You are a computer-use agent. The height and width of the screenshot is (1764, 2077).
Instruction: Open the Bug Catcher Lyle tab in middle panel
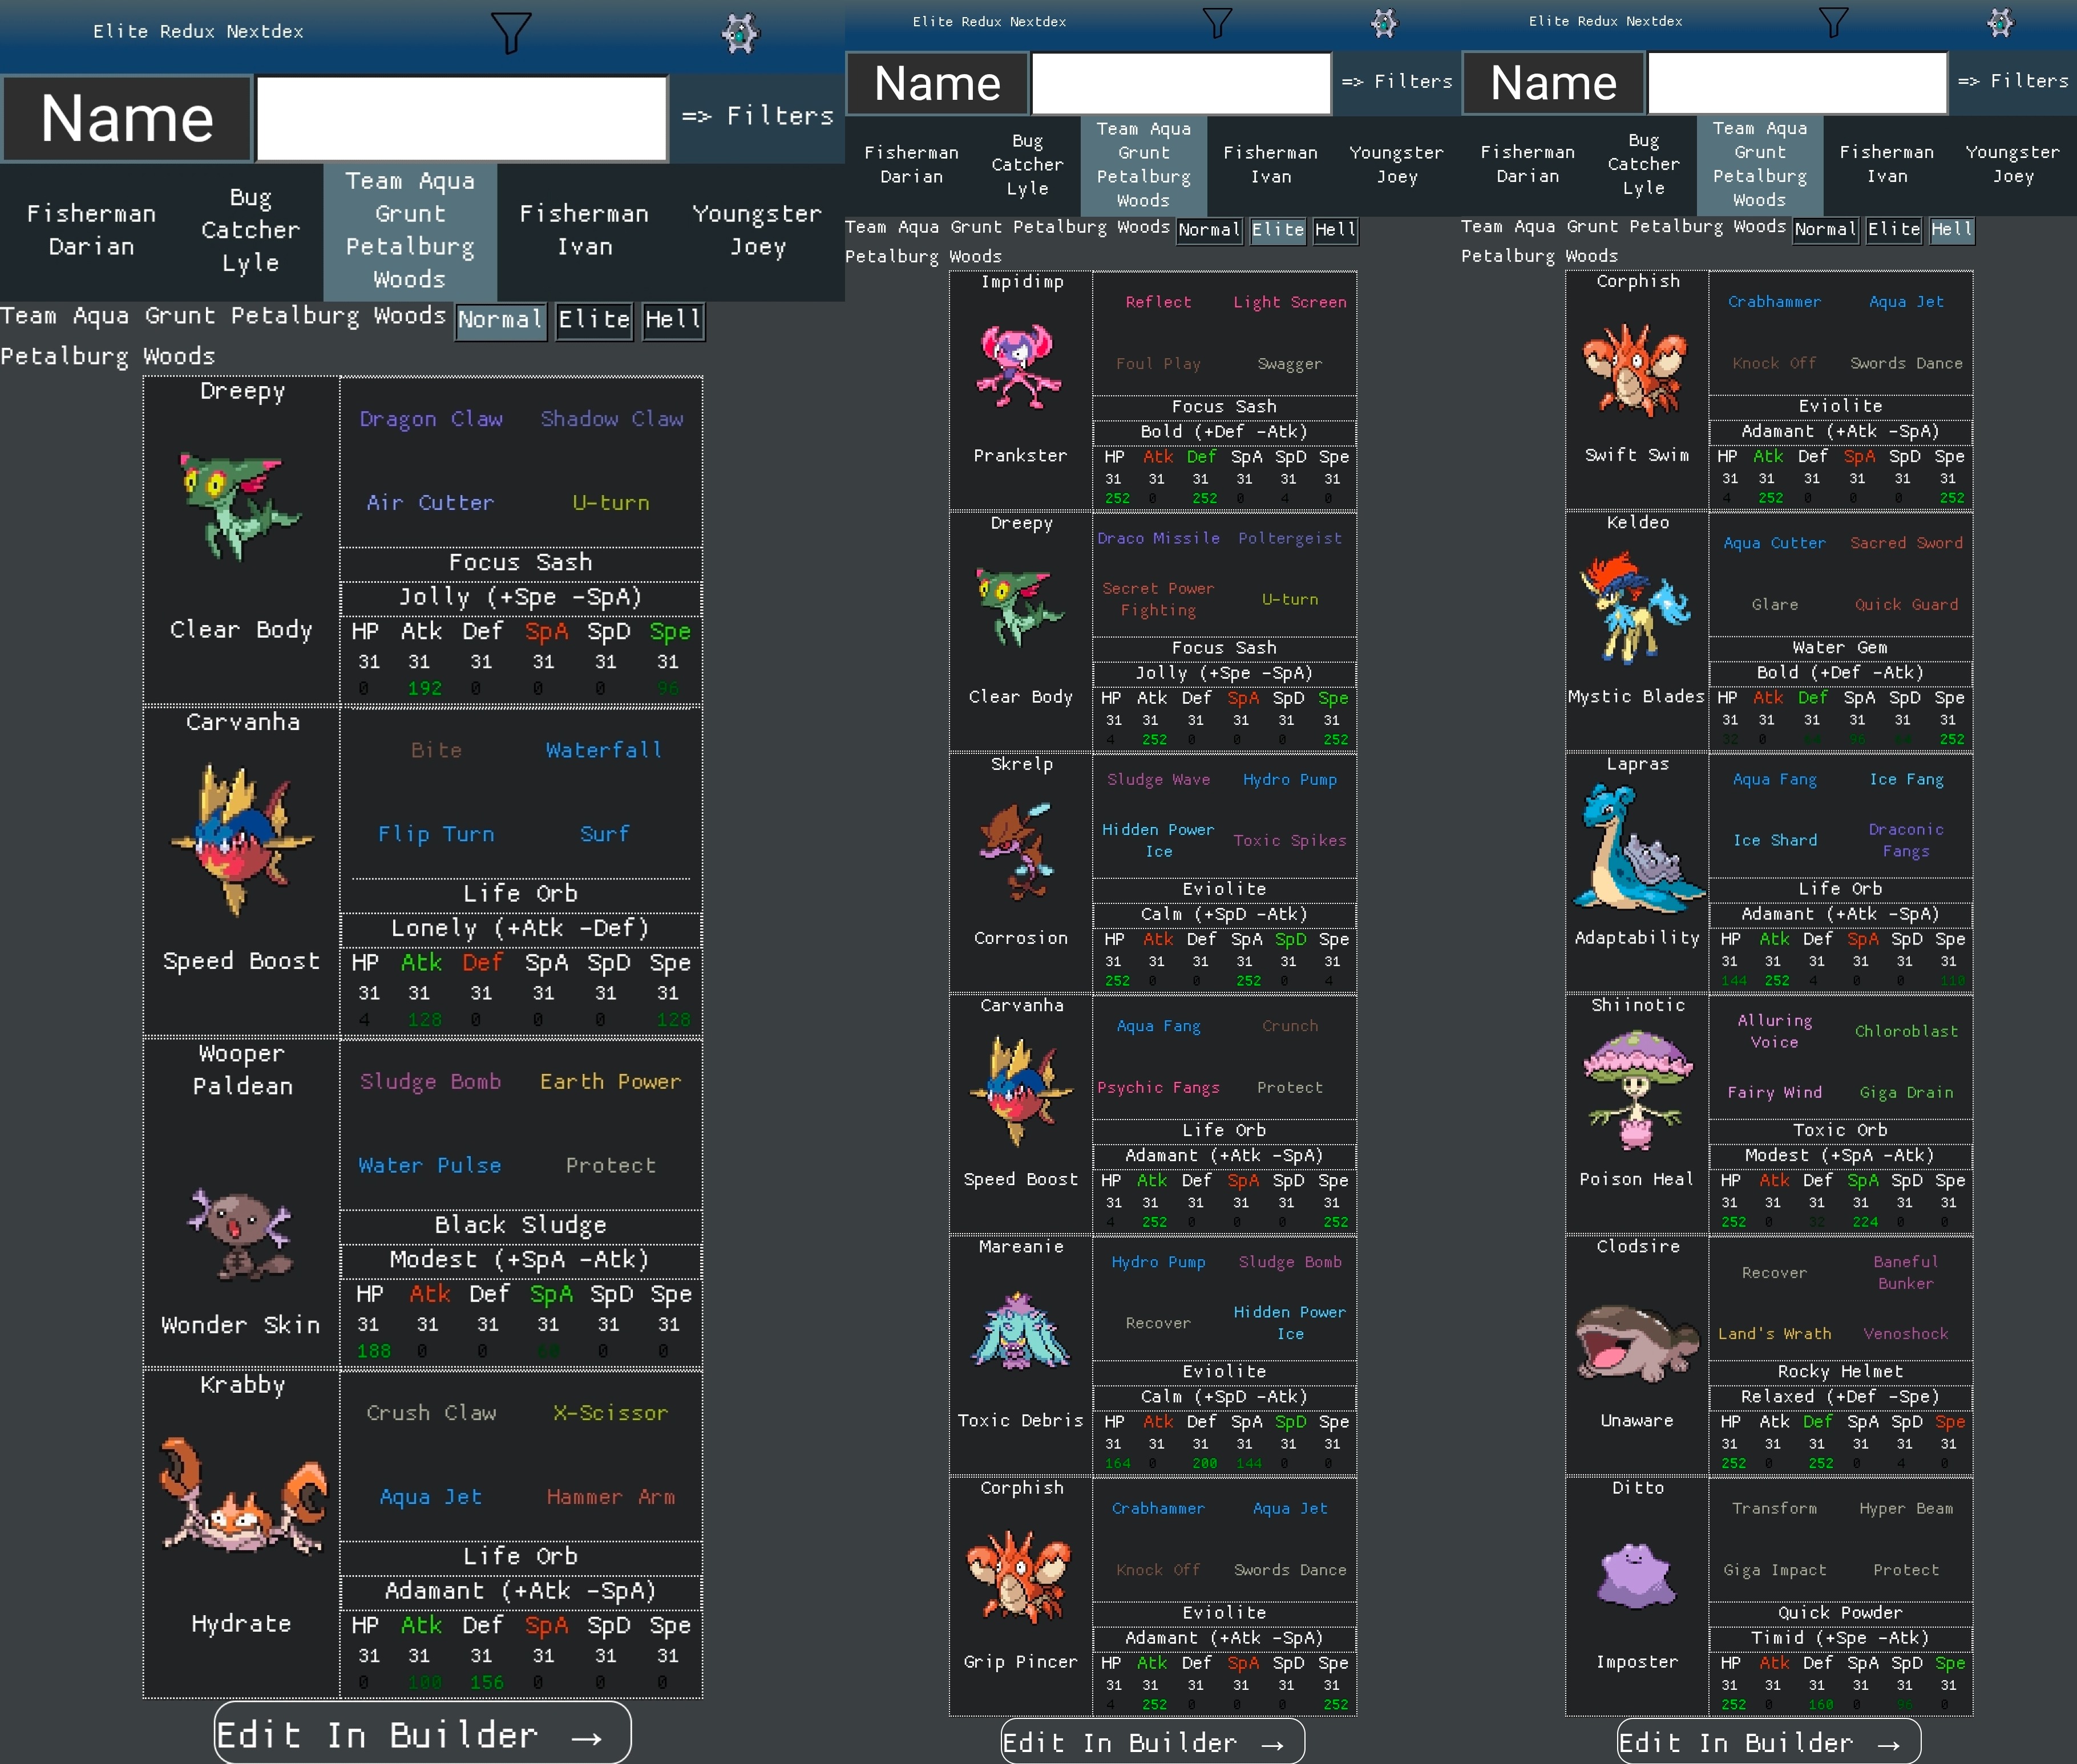click(1027, 165)
